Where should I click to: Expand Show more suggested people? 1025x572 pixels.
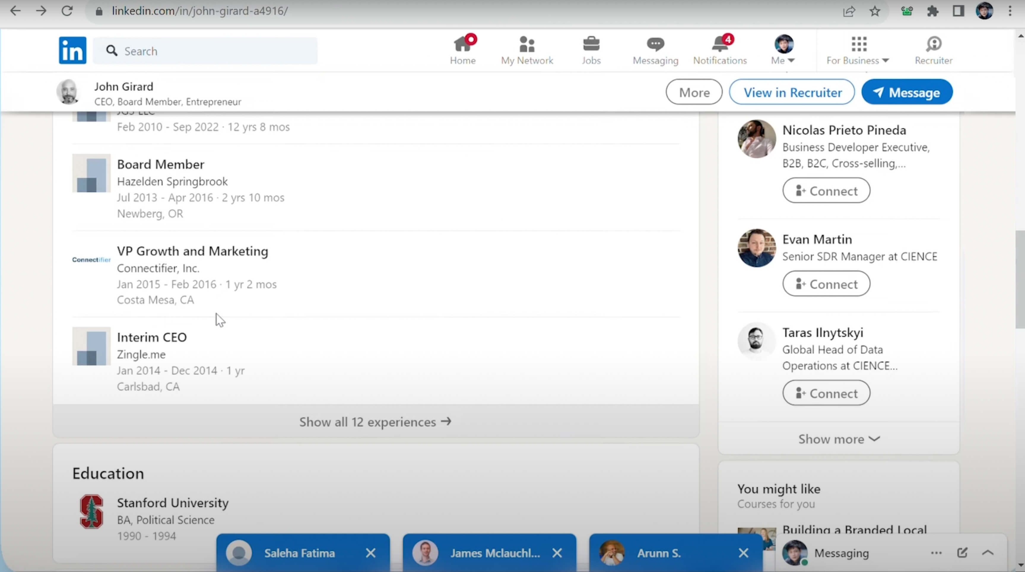(x=838, y=439)
